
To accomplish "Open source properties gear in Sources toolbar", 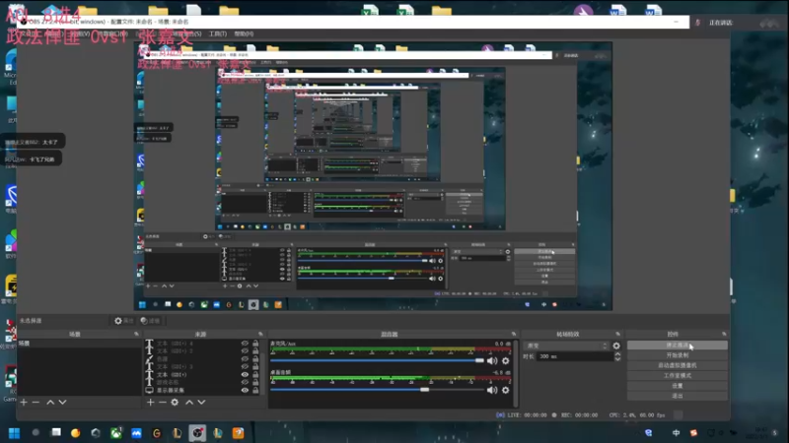I will click(175, 403).
